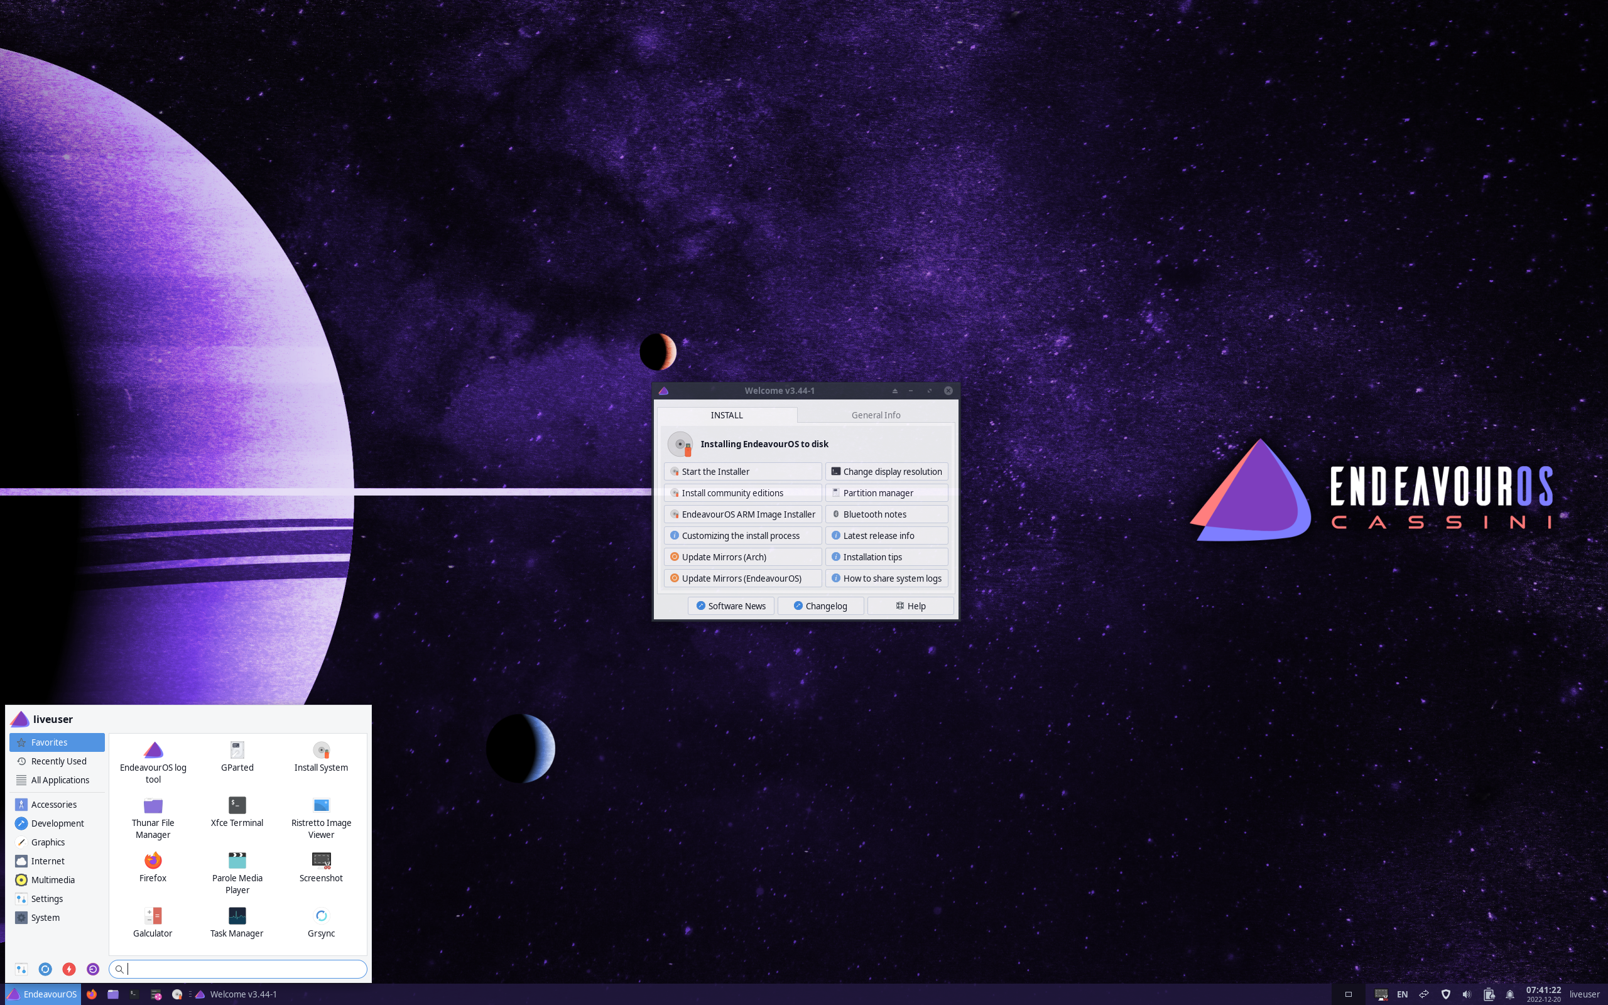The image size is (1608, 1005).
Task: Open GParted from the Favorites grid
Action: click(x=237, y=756)
